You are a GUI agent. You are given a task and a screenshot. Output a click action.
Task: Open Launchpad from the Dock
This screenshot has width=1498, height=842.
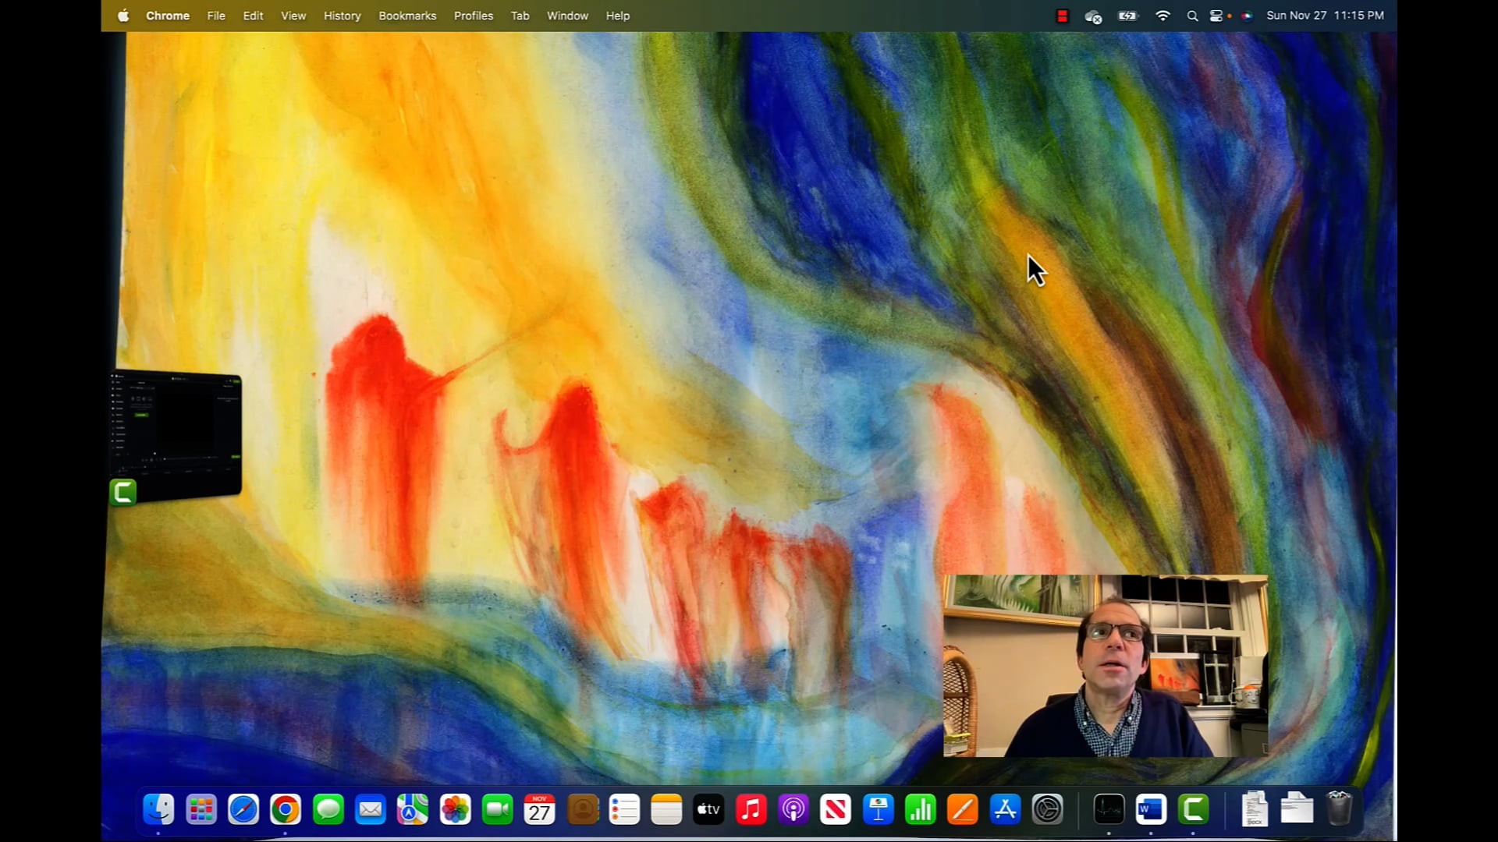pyautogui.click(x=201, y=809)
